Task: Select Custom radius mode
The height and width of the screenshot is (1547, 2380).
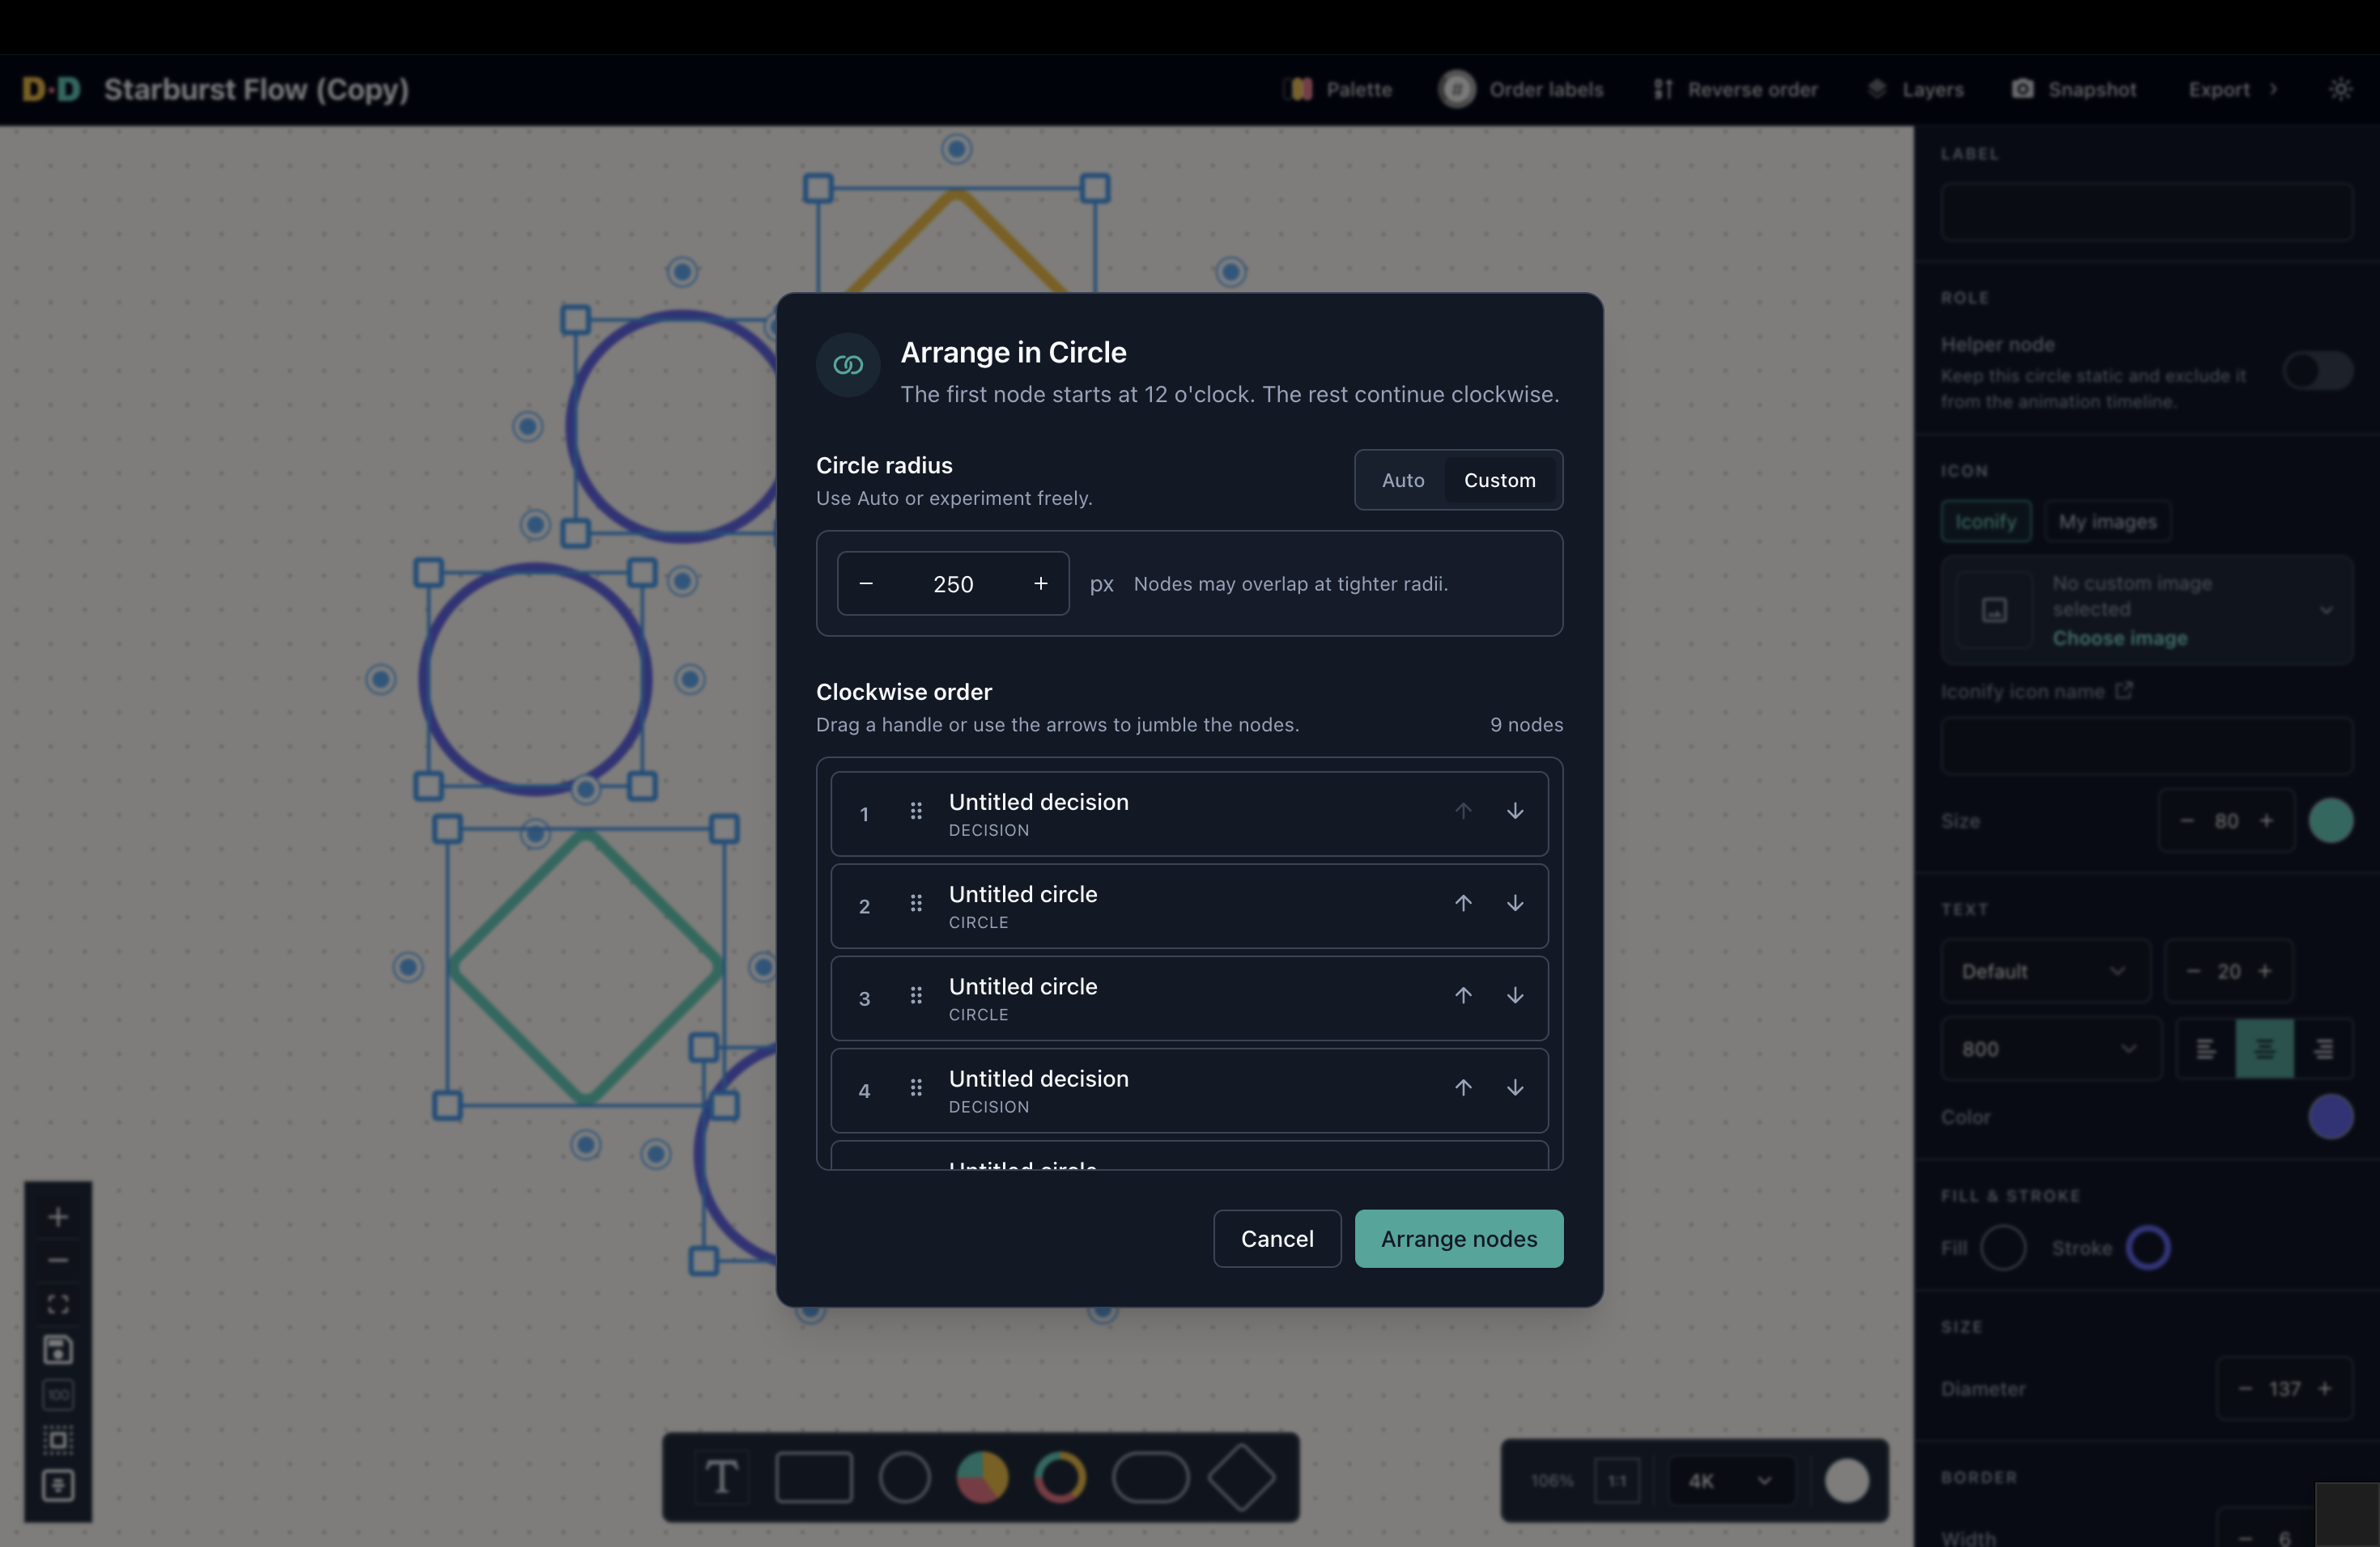Action: point(1499,480)
